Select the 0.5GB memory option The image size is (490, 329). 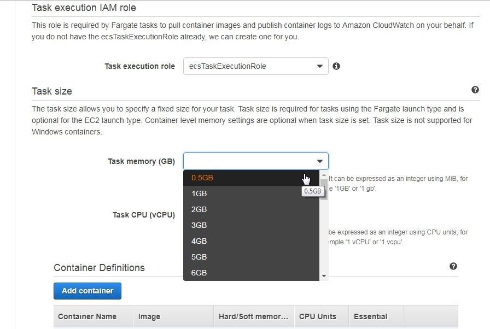(x=251, y=178)
